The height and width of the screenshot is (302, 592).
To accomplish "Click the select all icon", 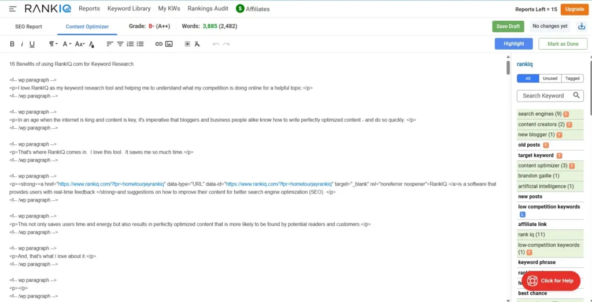I will pos(187,44).
